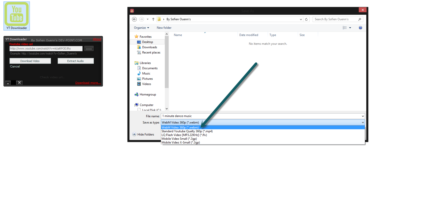This screenshot has height=220, width=426.
Task: Choose LQ Flash Video [MP3.22KHz] (*.flv)
Action: 263,135
